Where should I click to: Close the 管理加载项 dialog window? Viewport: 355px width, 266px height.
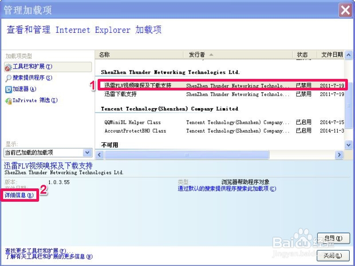pyautogui.click(x=346, y=10)
